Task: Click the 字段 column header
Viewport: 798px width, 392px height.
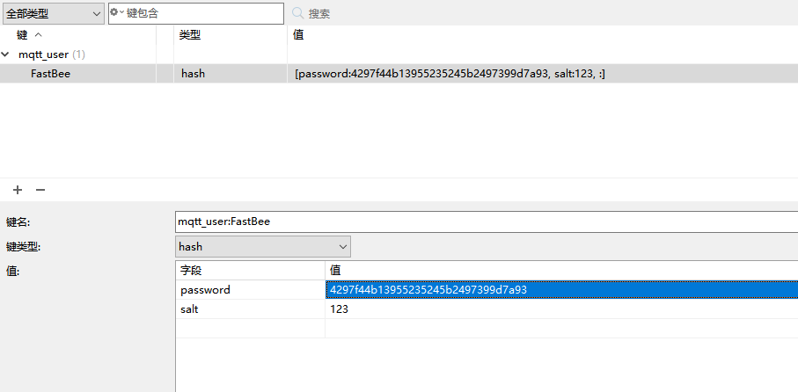Action: [x=251, y=271]
